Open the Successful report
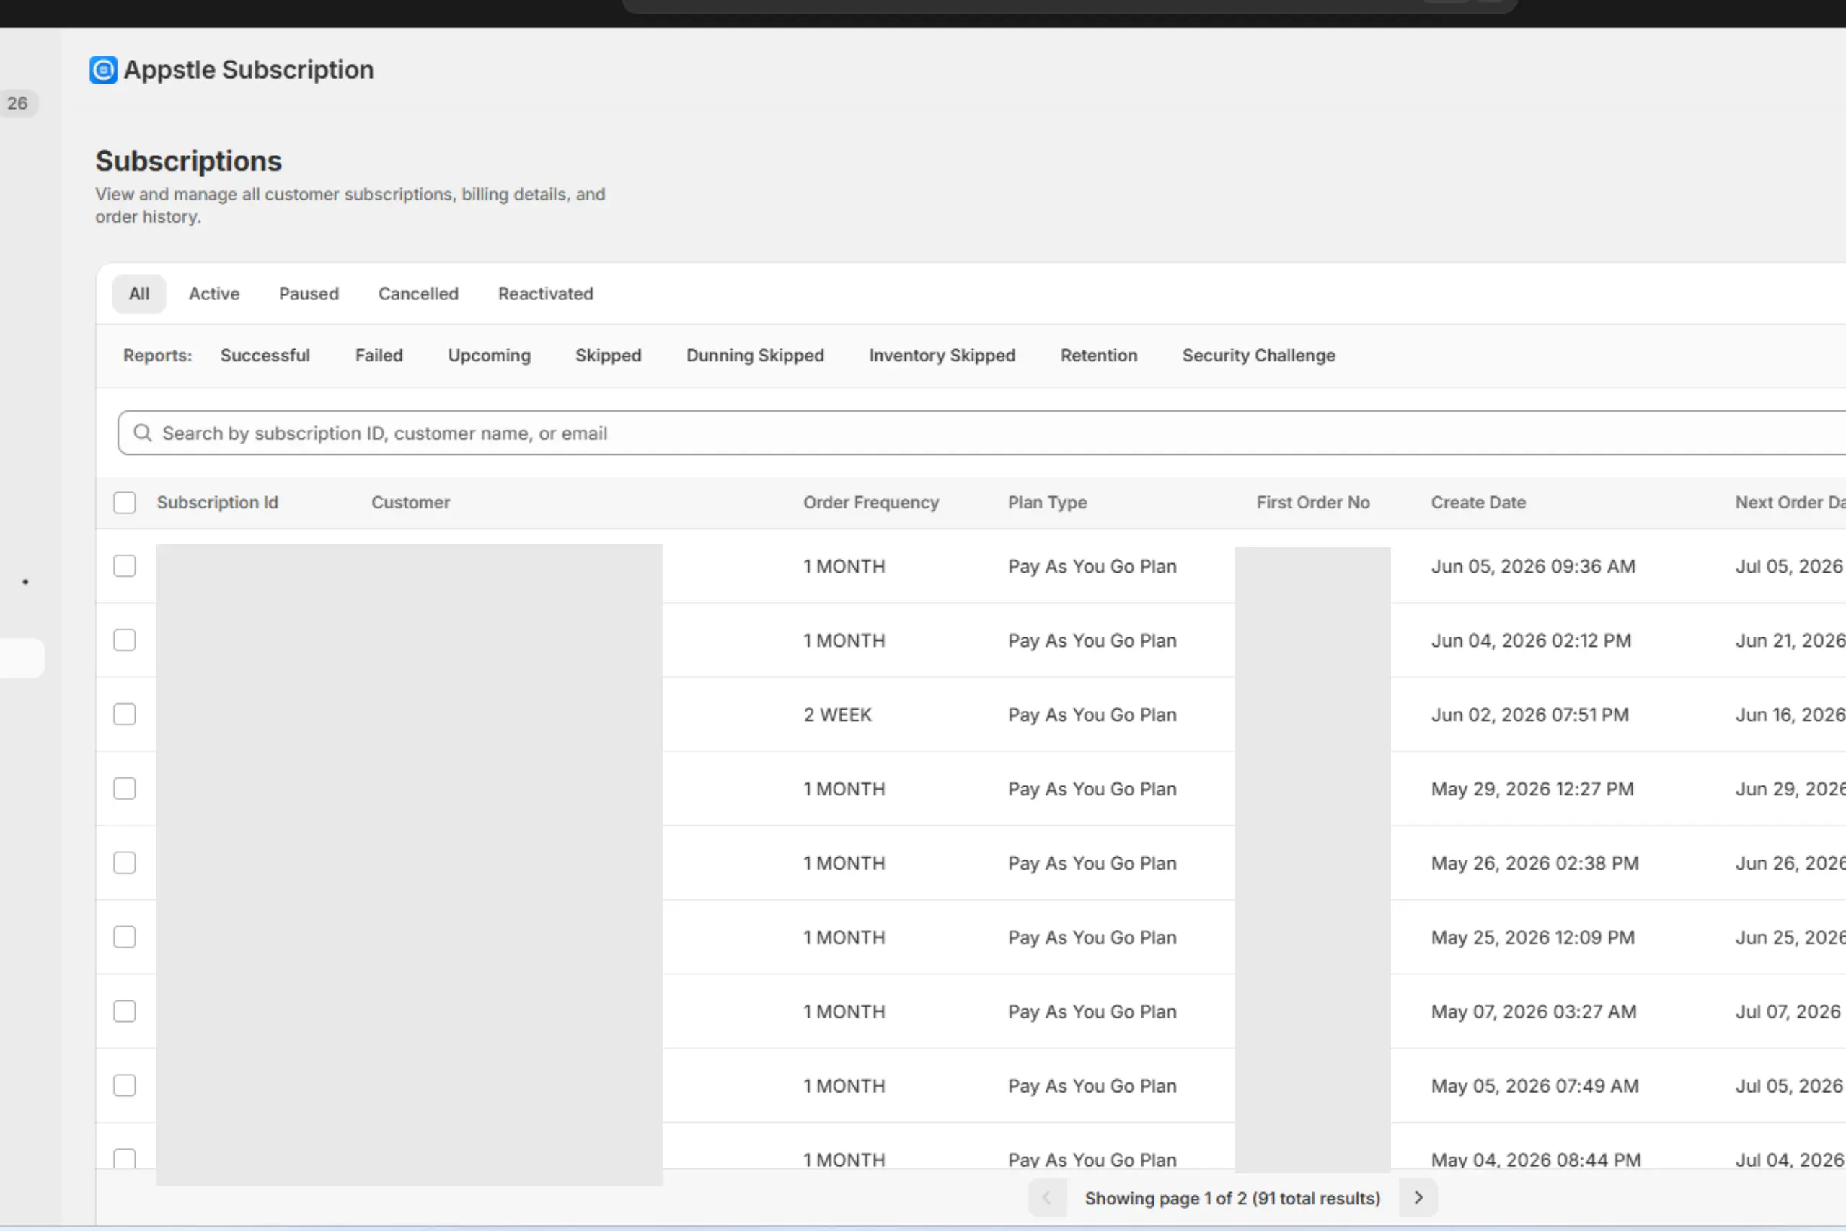The width and height of the screenshot is (1846, 1231). [x=265, y=356]
